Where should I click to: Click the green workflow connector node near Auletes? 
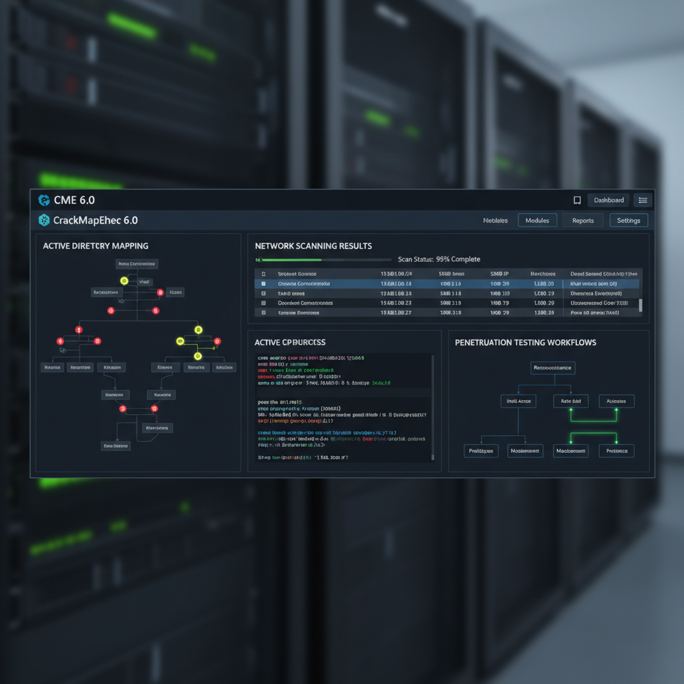[x=616, y=409]
